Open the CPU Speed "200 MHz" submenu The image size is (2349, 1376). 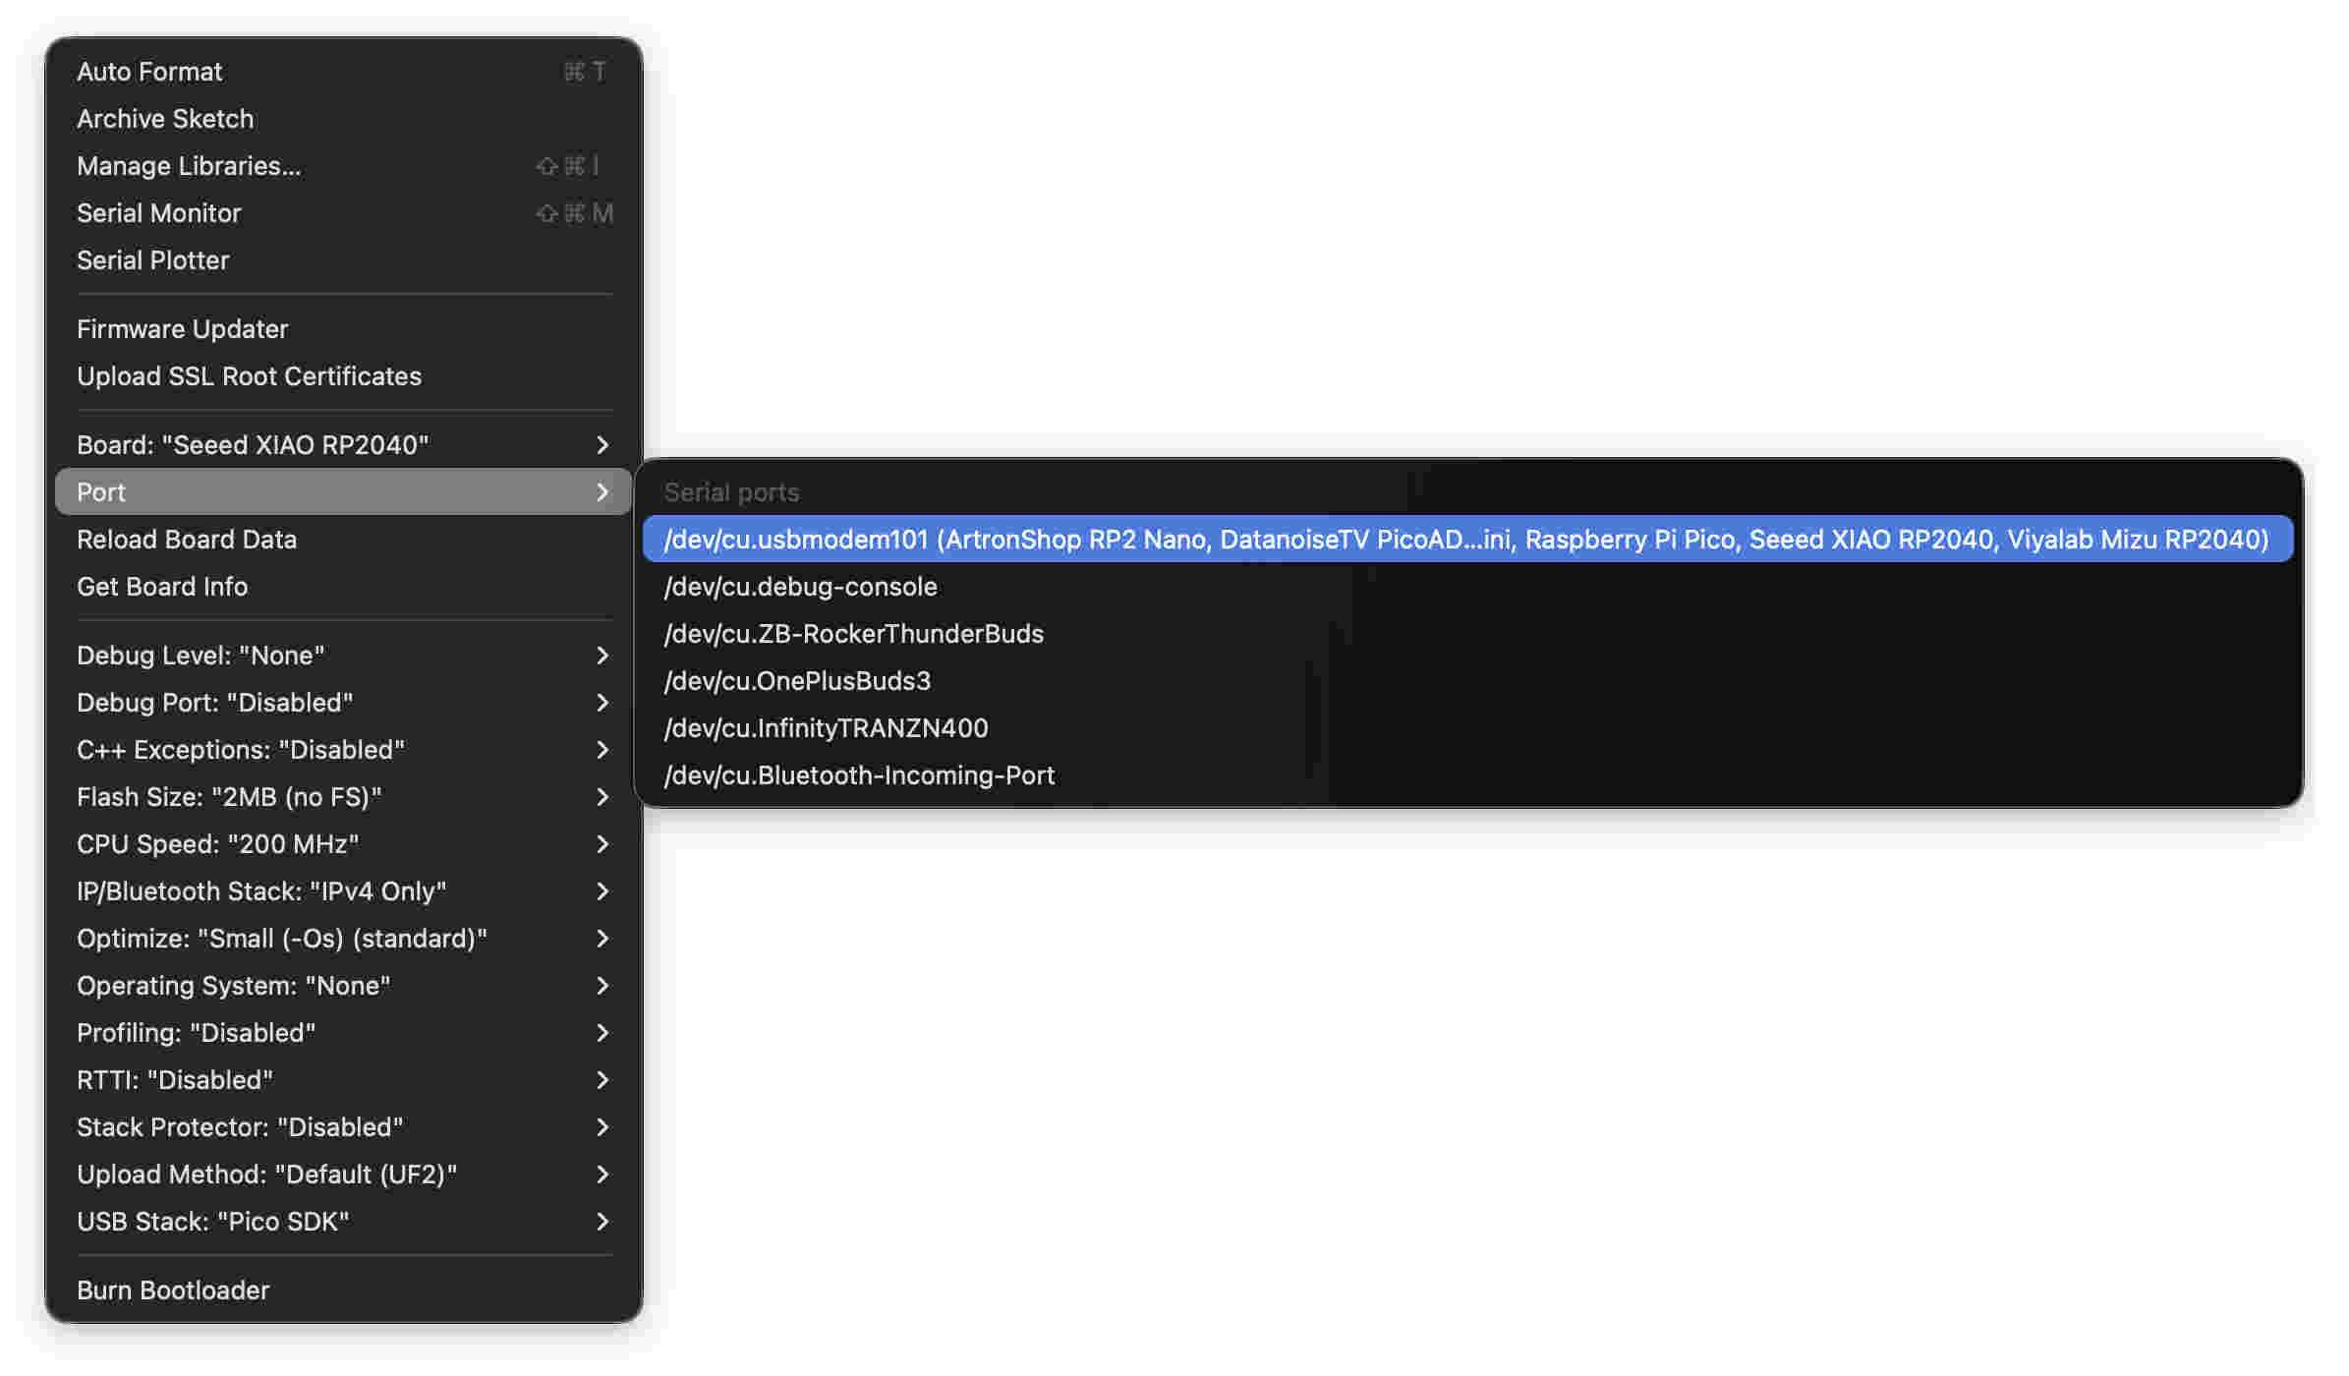[342, 844]
